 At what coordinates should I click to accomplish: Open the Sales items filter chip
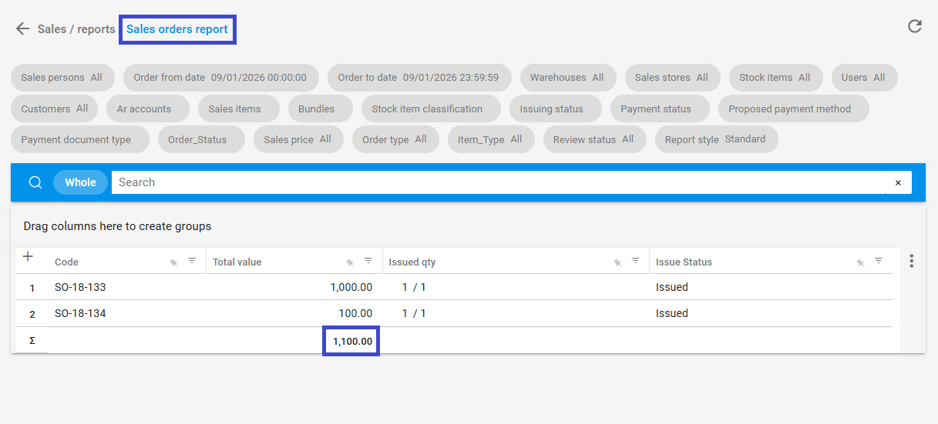tap(238, 109)
